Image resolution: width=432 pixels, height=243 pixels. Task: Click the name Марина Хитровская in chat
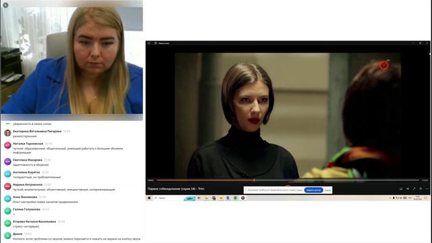pos(28,184)
